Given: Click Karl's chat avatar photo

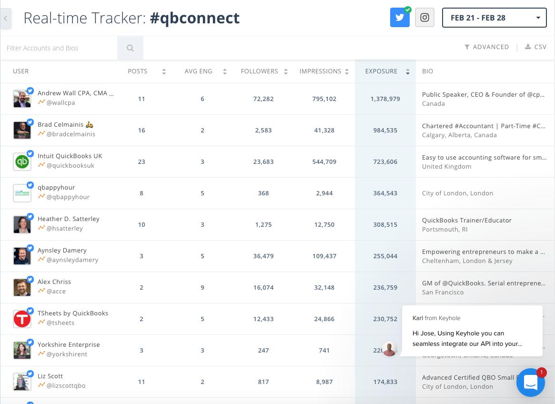Looking at the screenshot, I should 389,349.
